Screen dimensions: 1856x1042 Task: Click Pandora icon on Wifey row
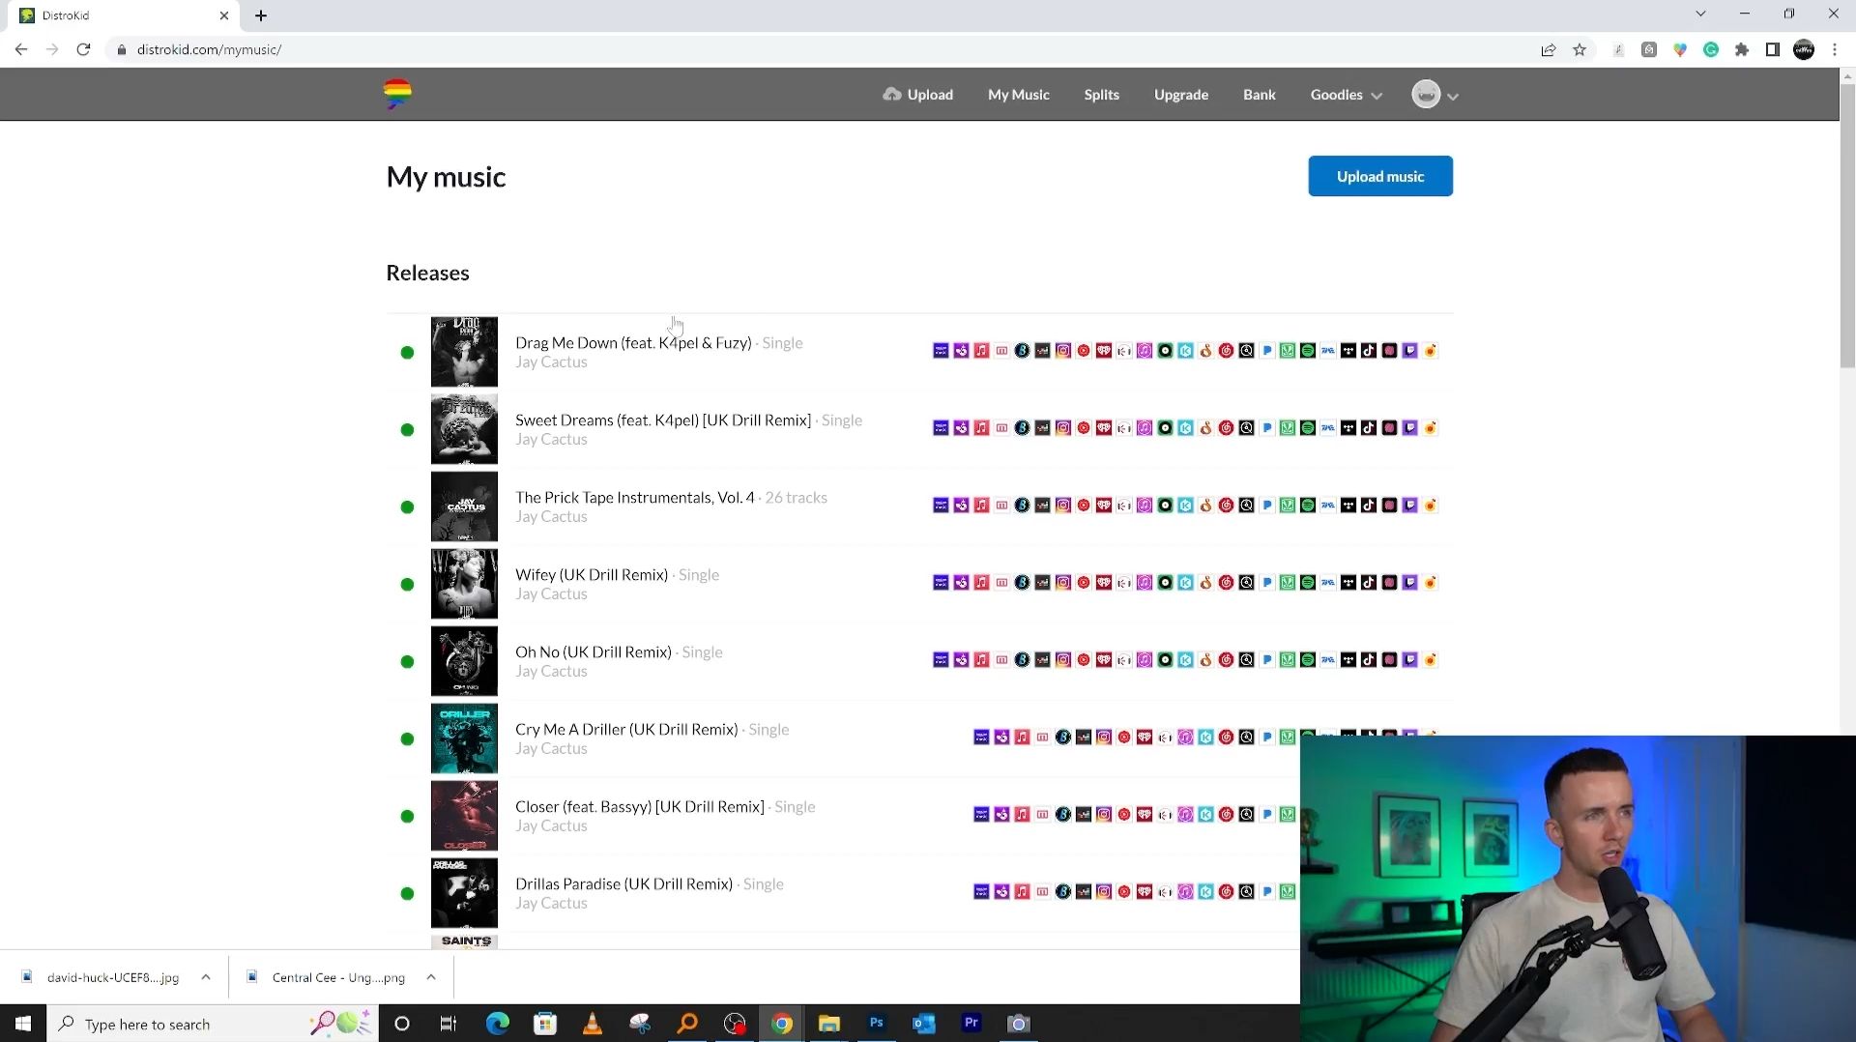click(x=1267, y=583)
